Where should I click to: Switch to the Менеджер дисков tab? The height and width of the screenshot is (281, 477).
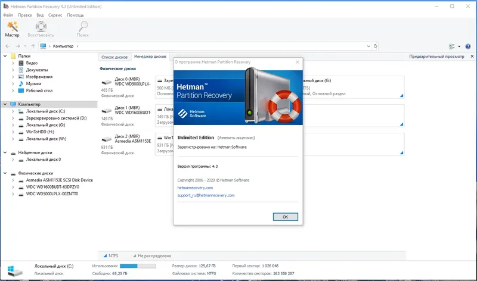coord(150,57)
